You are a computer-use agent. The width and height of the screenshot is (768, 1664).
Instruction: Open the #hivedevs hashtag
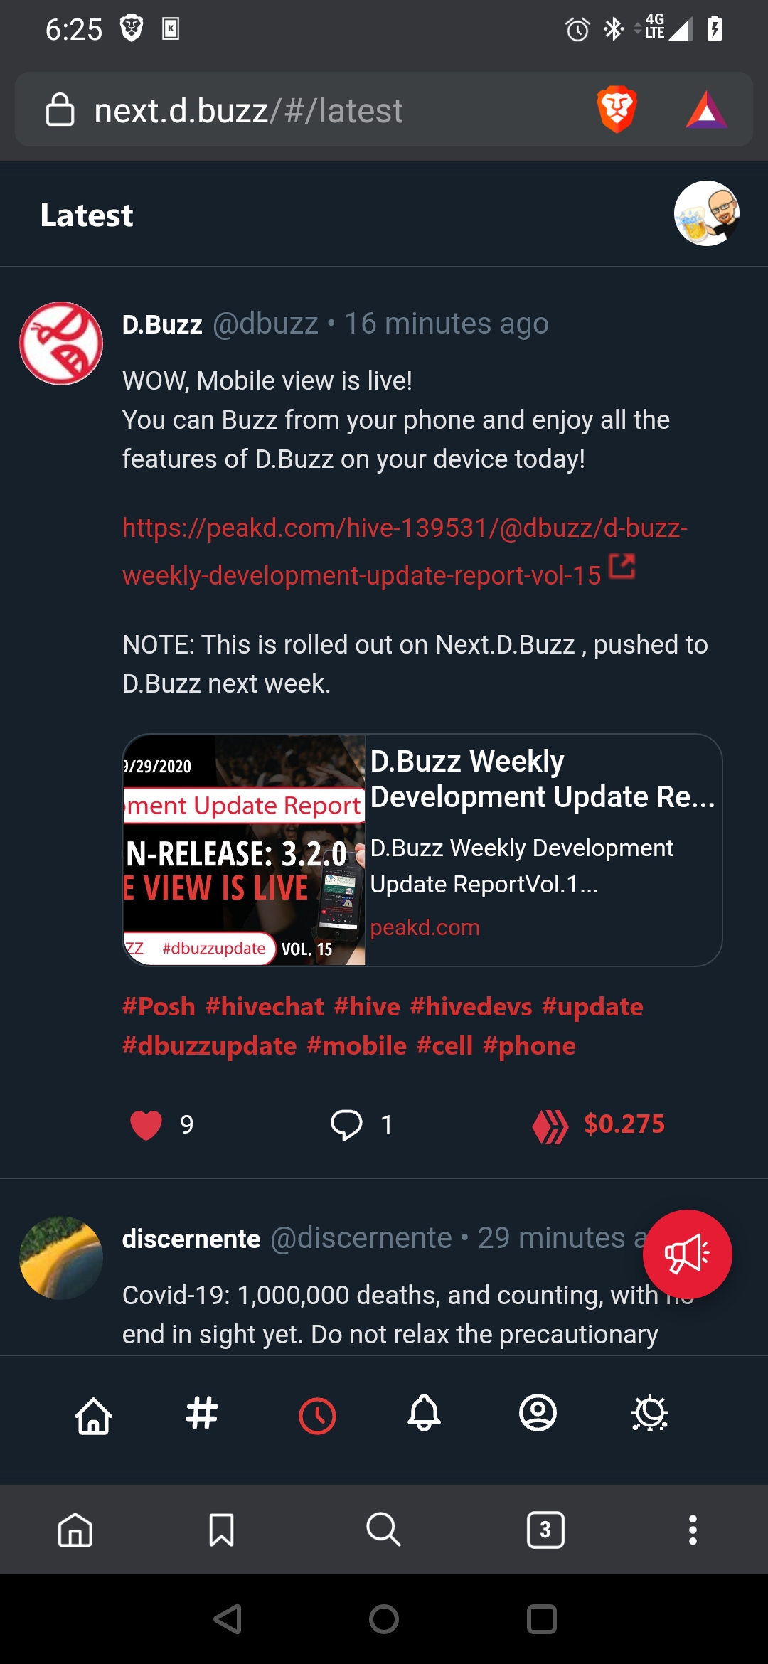471,1006
